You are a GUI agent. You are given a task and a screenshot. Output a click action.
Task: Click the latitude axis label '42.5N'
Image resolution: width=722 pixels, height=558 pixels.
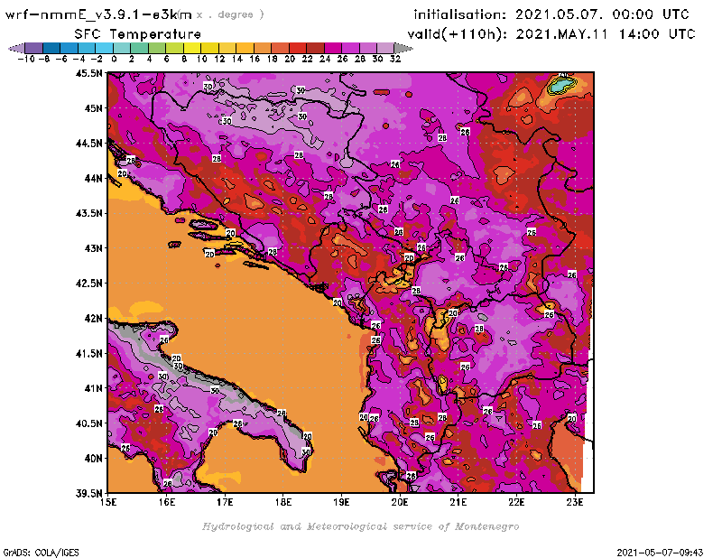88,284
